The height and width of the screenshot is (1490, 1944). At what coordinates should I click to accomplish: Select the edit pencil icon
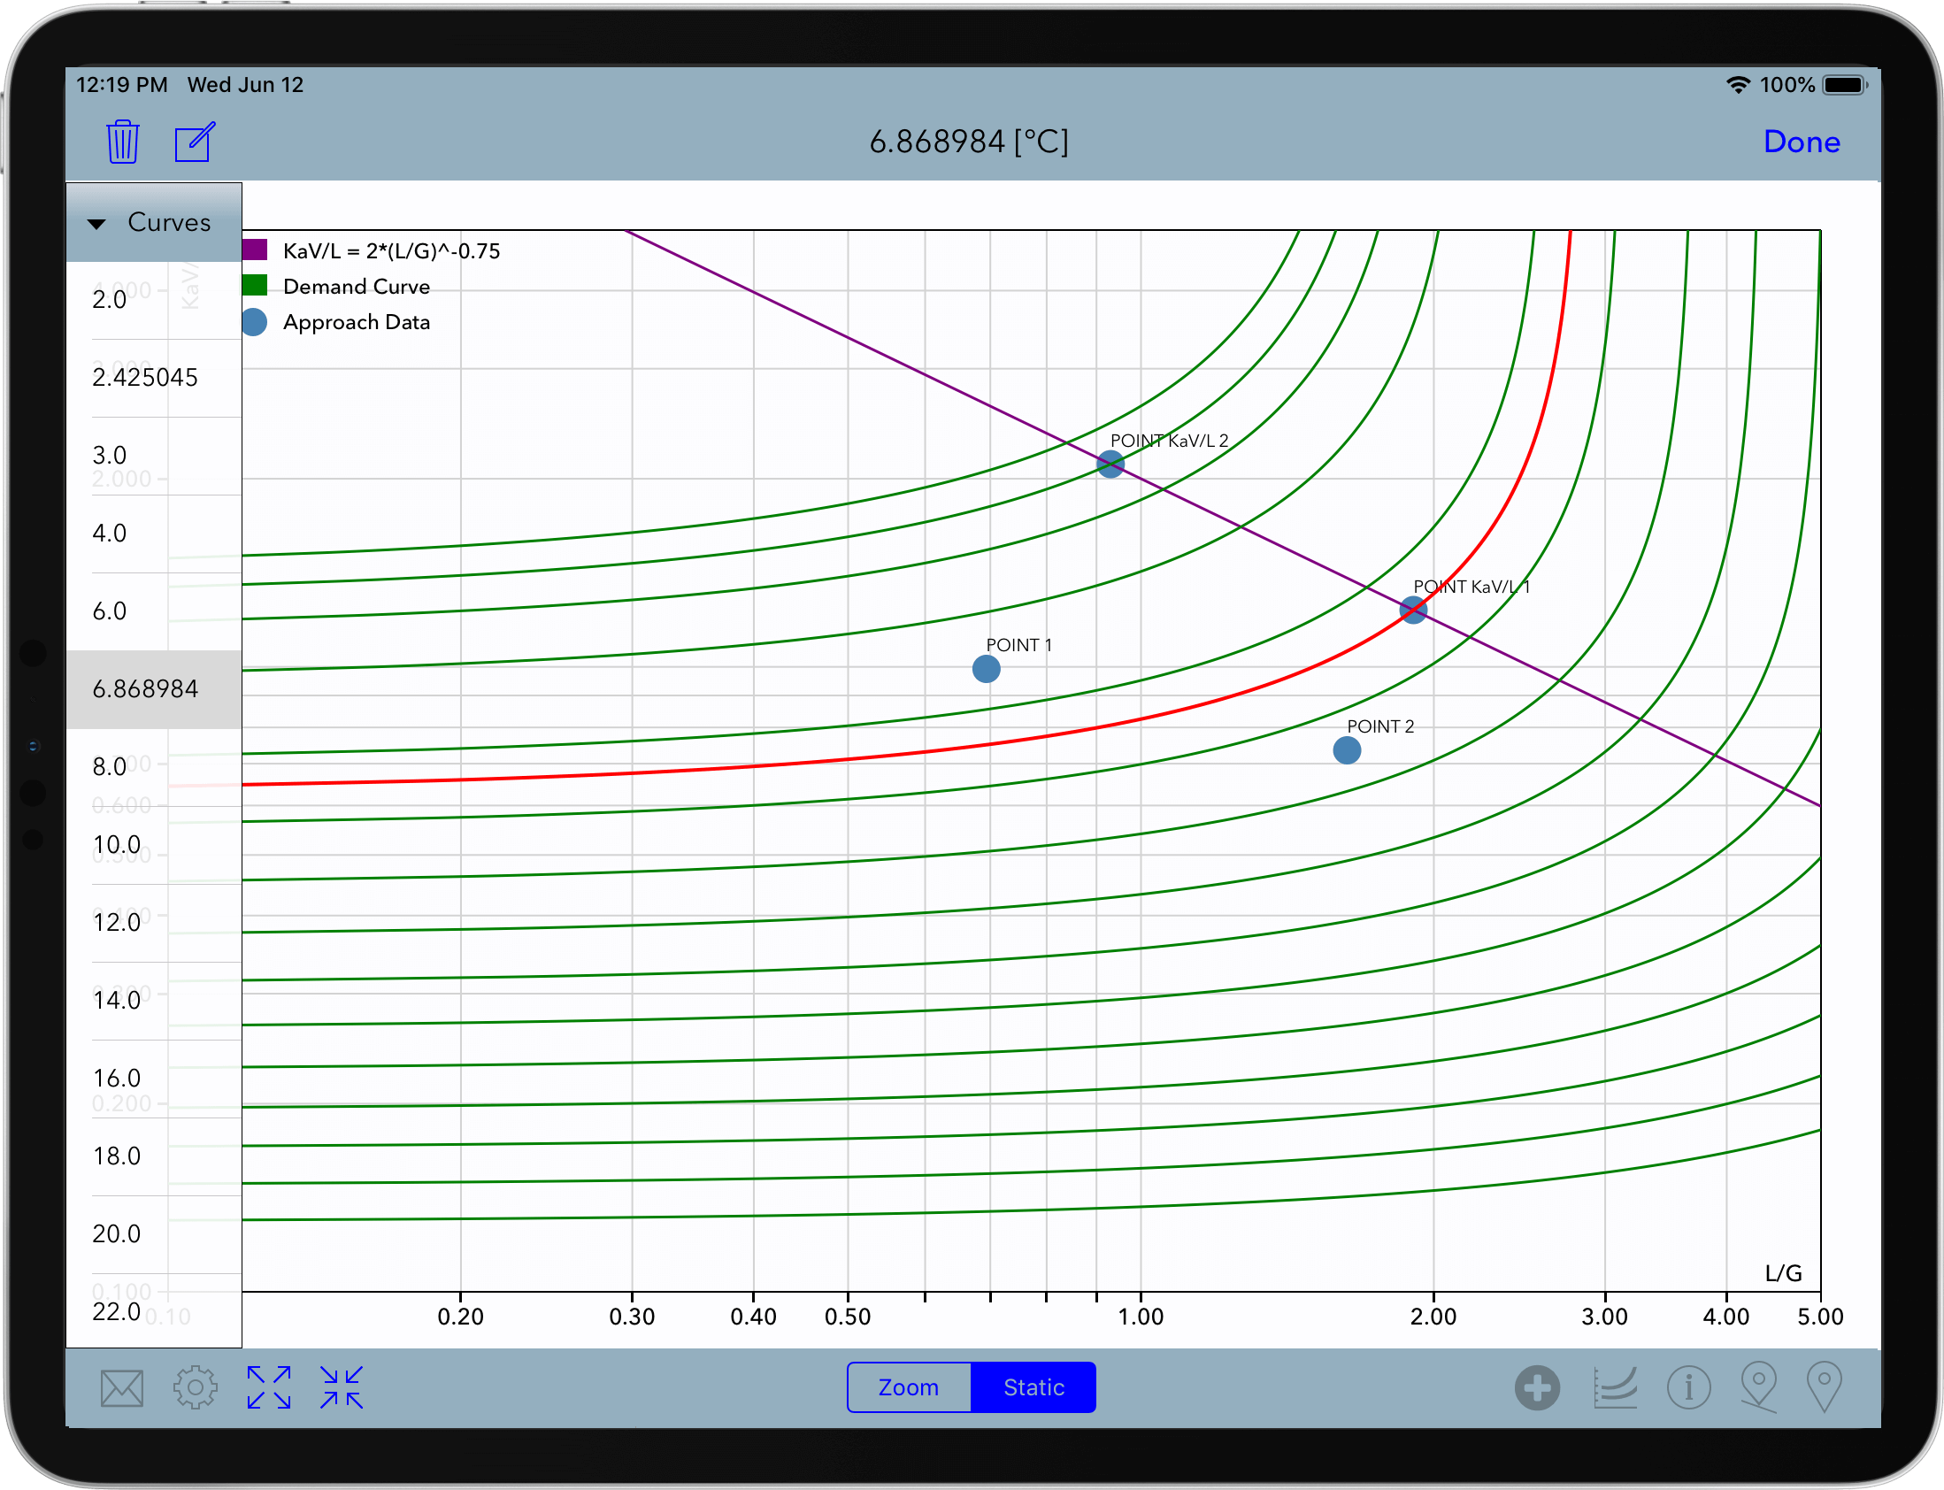194,141
